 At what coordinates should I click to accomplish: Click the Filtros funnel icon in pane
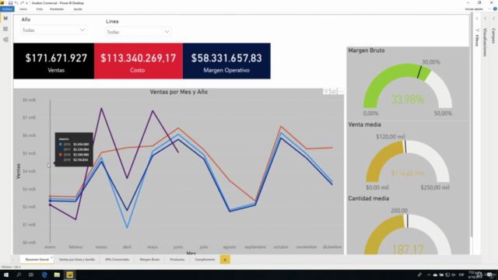[x=477, y=30]
